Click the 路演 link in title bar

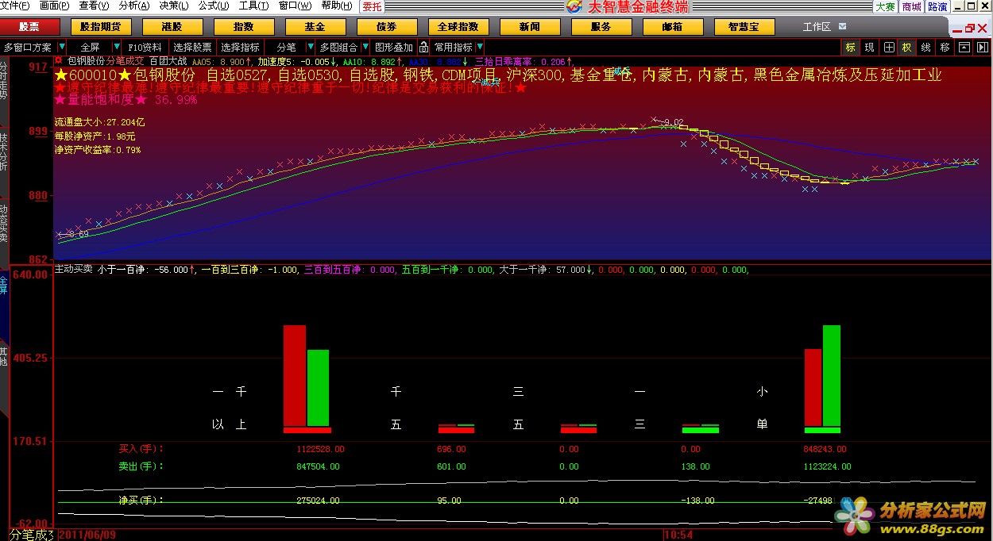[x=937, y=6]
